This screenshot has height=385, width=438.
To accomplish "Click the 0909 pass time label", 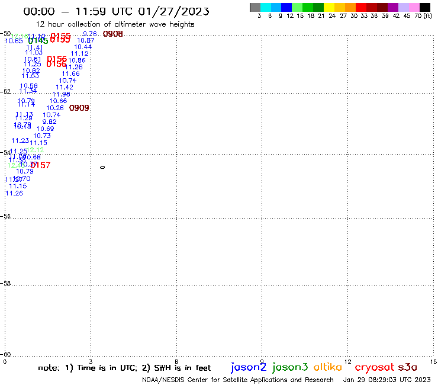I will click(79, 108).
